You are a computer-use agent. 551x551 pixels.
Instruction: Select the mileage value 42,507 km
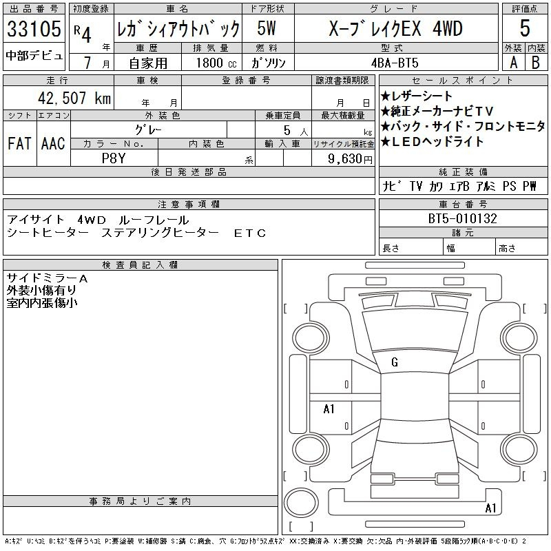pos(70,98)
